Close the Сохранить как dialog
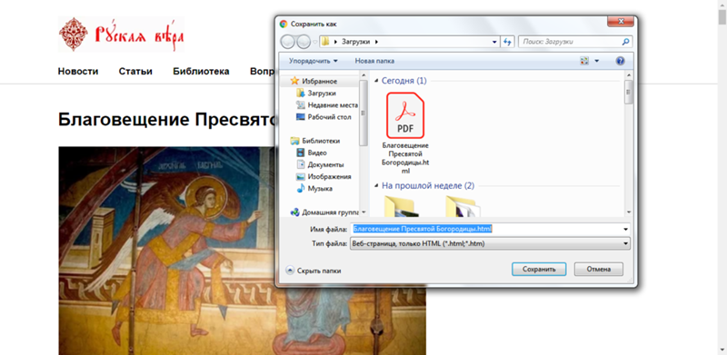Viewport: 727px width, 355px height. 621,21
